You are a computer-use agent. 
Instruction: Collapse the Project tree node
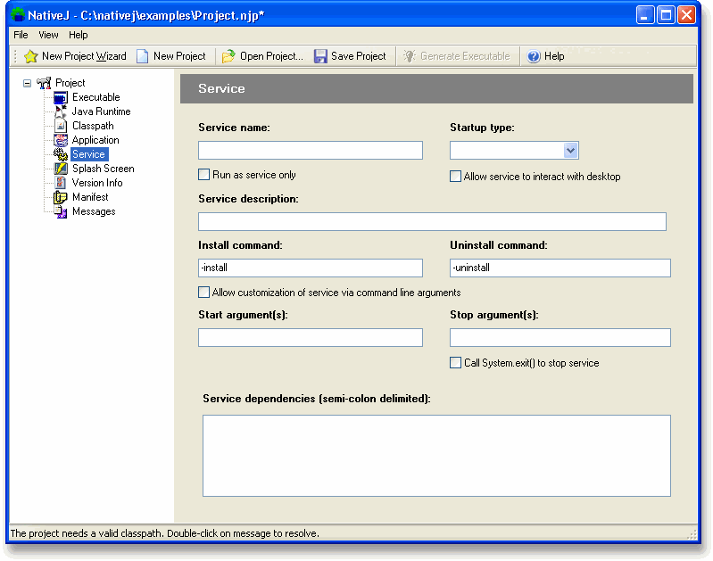(27, 83)
